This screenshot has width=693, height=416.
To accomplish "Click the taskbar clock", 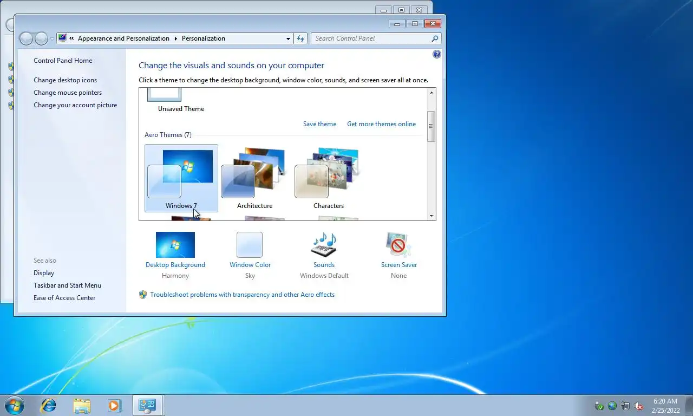I will point(665,406).
